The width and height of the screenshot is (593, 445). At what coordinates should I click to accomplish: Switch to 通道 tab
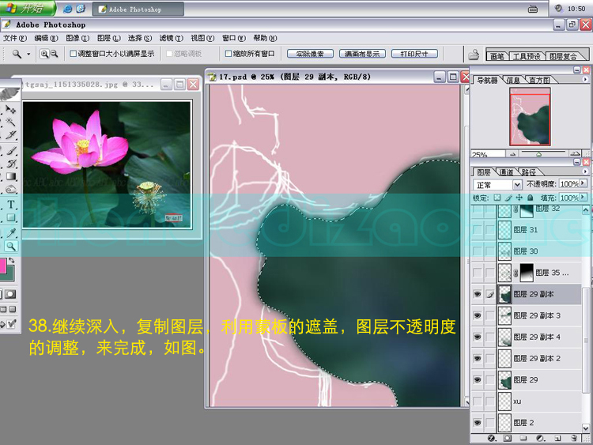(x=506, y=172)
